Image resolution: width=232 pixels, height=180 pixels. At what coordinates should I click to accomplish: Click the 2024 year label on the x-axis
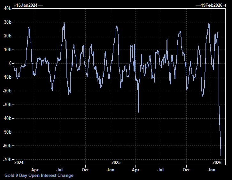19,162
